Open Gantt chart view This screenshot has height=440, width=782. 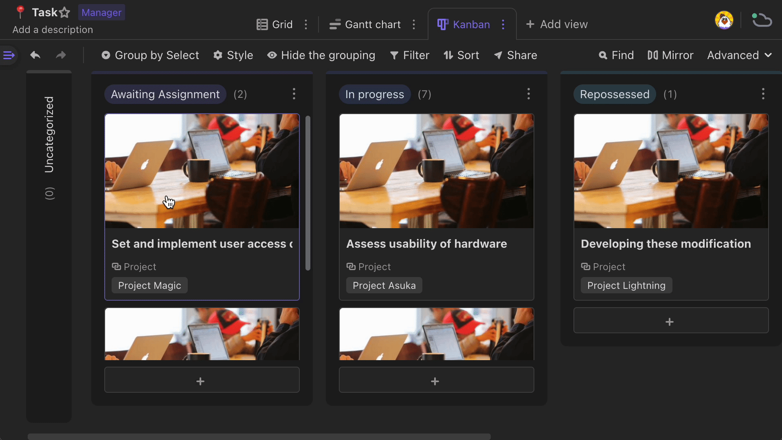(x=366, y=24)
